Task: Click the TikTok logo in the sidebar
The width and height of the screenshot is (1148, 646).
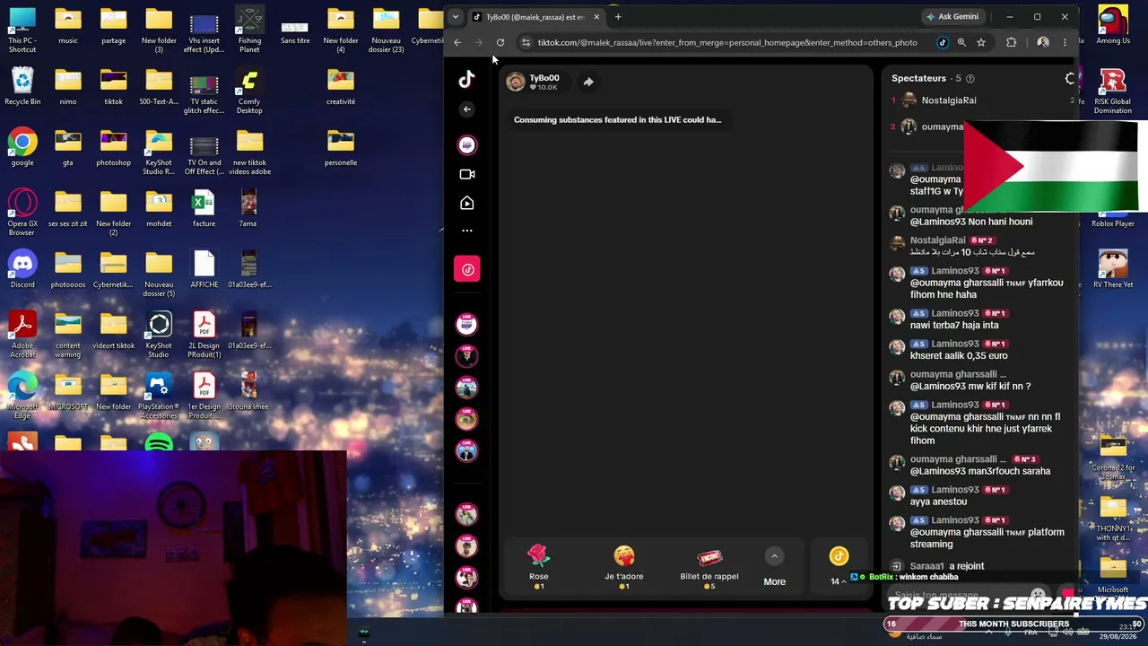Action: pyautogui.click(x=466, y=80)
